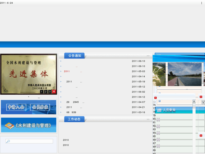Focus the site search input field
205x154 pixels.
point(29,141)
